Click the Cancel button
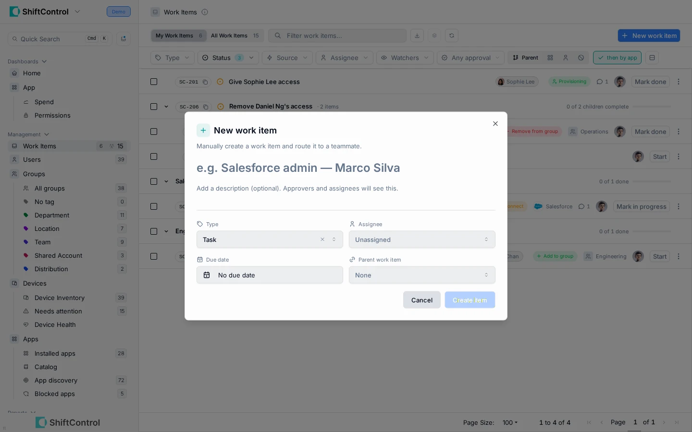This screenshot has width=692, height=432. pos(422,300)
